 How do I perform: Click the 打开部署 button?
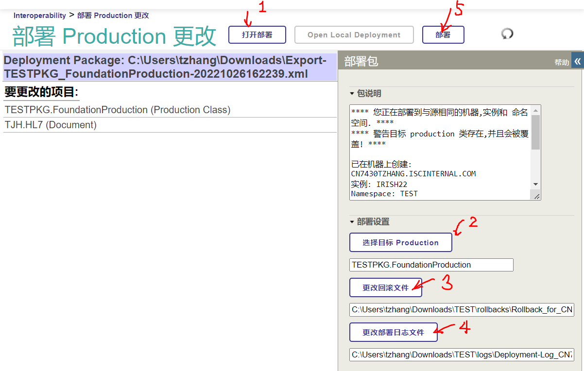point(257,35)
